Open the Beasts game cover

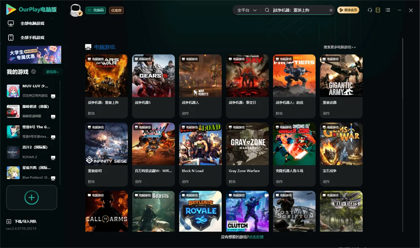pos(153,211)
